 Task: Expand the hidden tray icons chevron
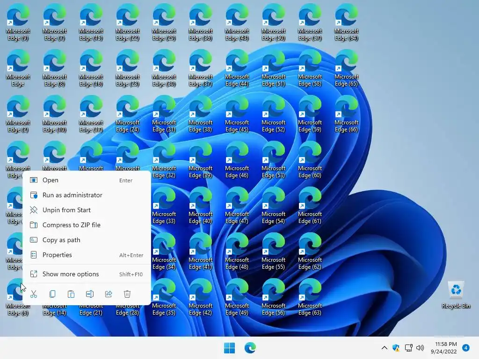(385, 348)
